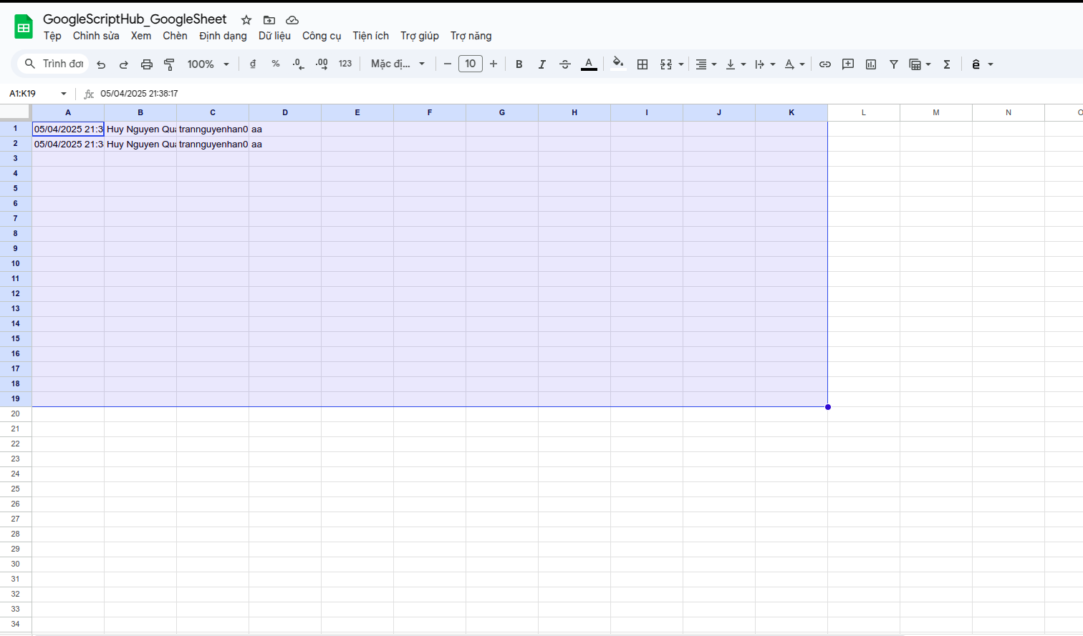This screenshot has height=636, width=1083.
Task: Insert a comment on selection
Action: click(848, 64)
